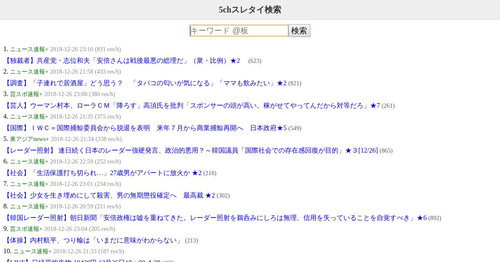This screenshot has width=500, height=262.
Task: Click timestamp 2018-12-26 20:59 (211 res/h)
Action: pyautogui.click(x=85, y=206)
